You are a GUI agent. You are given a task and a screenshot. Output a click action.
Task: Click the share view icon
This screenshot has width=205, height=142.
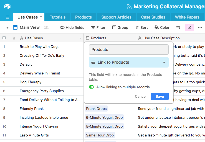[189, 27]
